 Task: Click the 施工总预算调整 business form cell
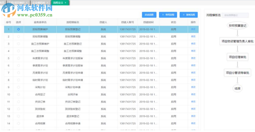[x=40, y=51]
